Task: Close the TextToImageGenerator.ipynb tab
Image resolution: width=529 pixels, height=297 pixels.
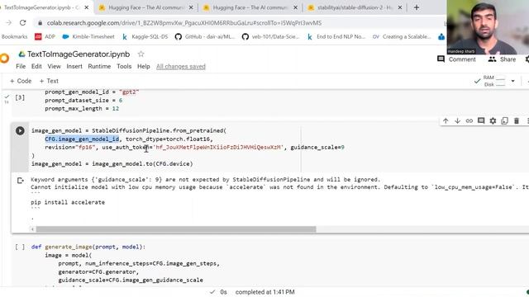Action: (86, 7)
